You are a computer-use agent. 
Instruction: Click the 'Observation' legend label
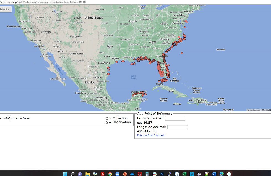point(121,122)
